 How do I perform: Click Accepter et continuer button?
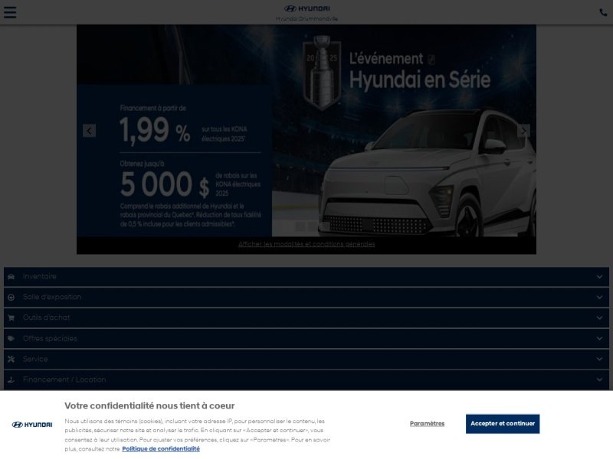pos(503,424)
